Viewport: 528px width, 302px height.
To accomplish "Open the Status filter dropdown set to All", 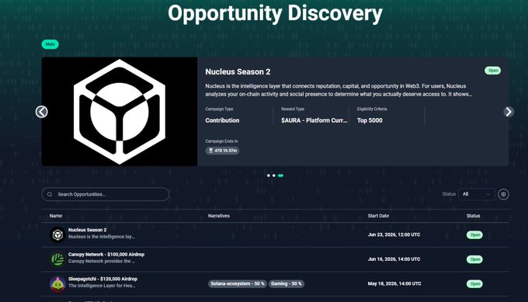I will pyautogui.click(x=477, y=194).
